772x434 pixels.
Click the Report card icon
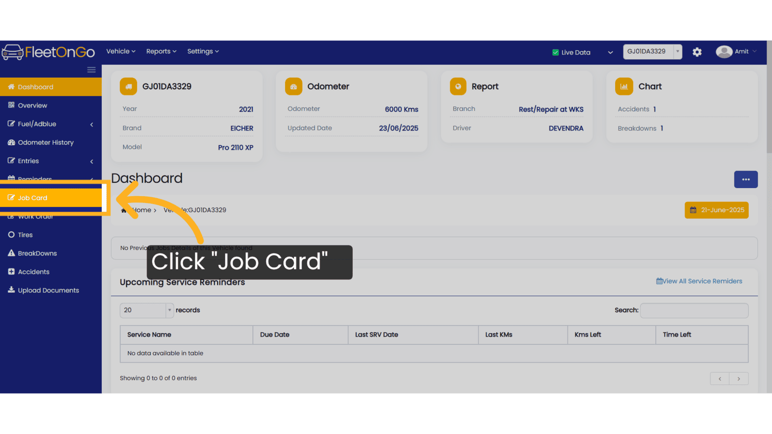pos(458,87)
